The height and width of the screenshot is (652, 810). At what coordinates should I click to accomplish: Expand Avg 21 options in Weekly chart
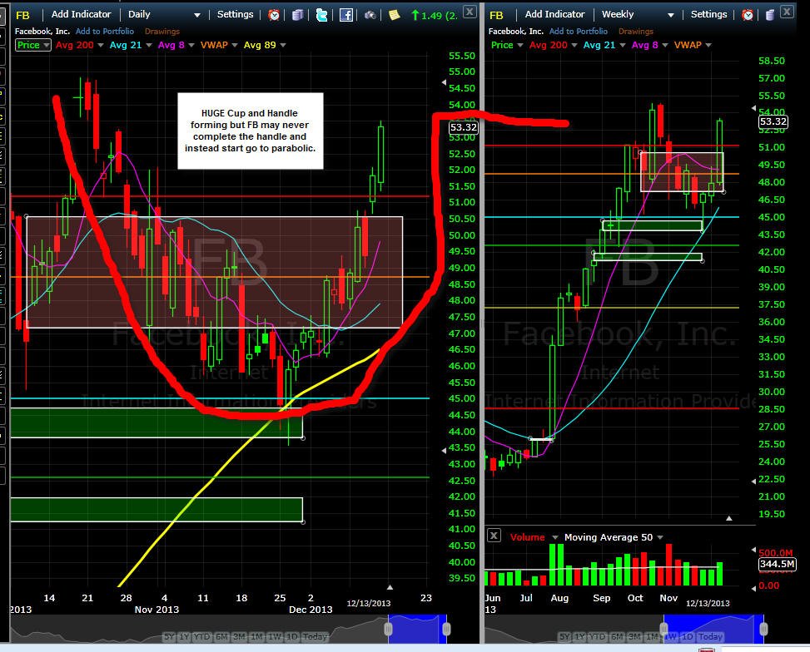[x=623, y=46]
